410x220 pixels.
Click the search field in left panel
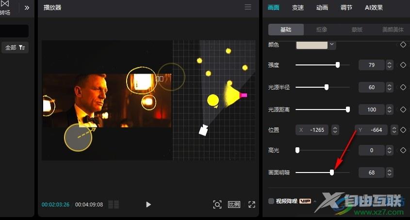point(14,31)
